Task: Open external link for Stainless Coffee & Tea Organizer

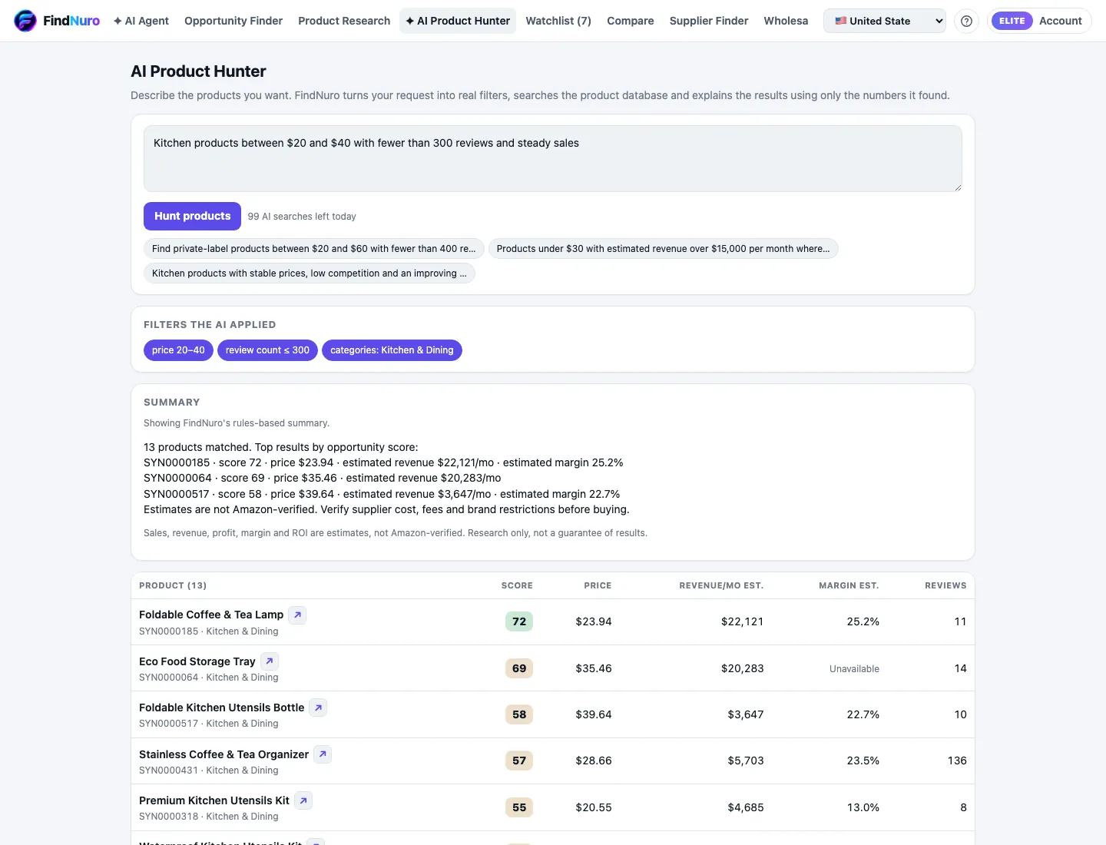Action: (x=323, y=754)
